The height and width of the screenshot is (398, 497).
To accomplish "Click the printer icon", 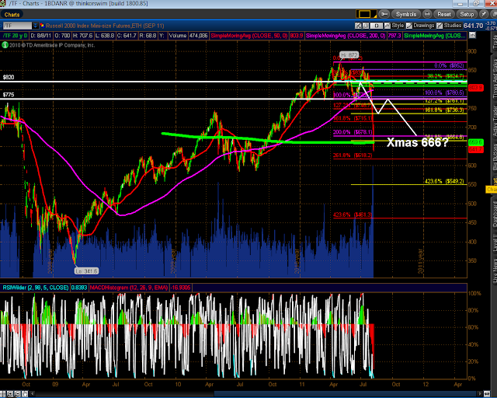I will click(x=427, y=14).
